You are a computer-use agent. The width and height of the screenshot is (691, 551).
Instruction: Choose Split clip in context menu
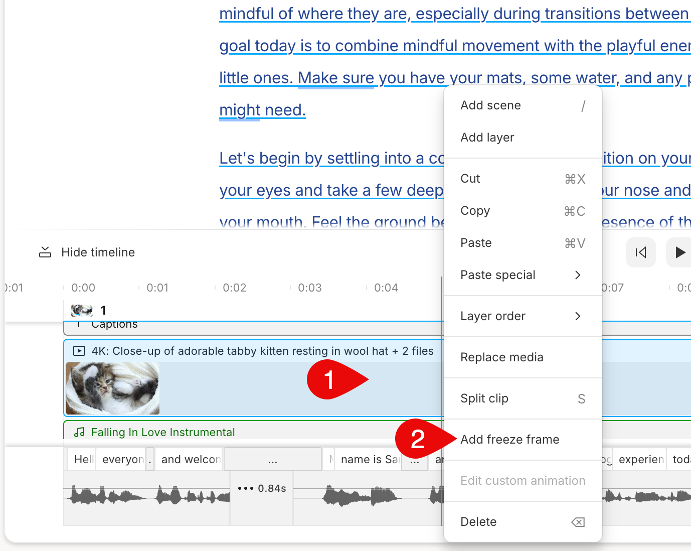tap(484, 398)
